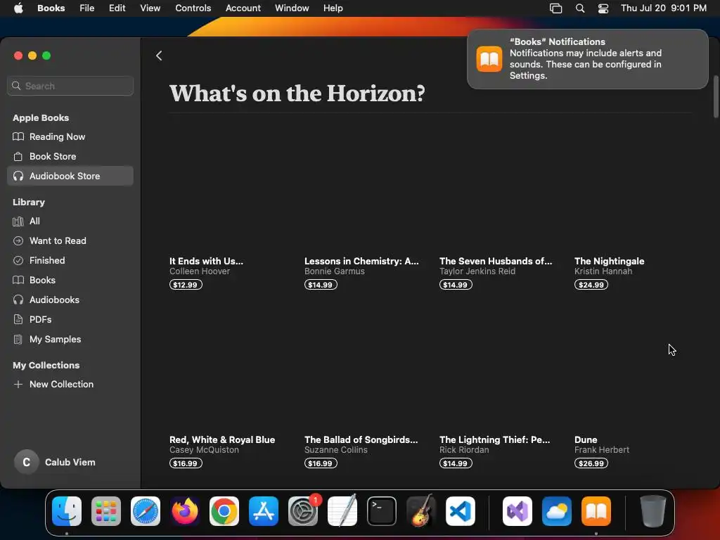
Task: Select Audiobook Store in the sidebar
Action: (x=70, y=176)
